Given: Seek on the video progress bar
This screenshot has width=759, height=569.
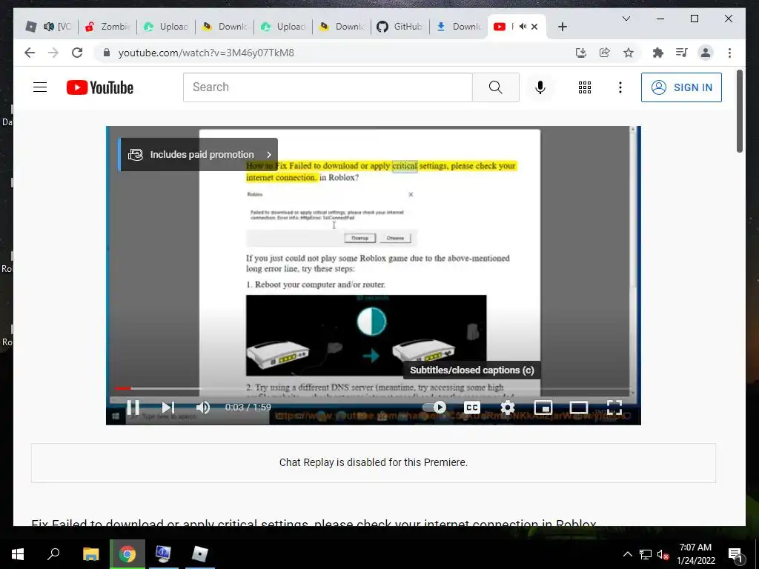Looking at the screenshot, I should 374,388.
